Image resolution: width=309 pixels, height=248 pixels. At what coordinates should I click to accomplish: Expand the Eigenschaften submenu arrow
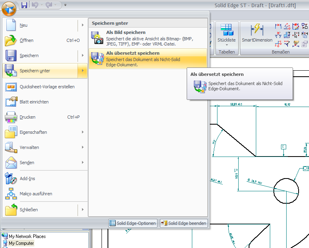(x=83, y=132)
